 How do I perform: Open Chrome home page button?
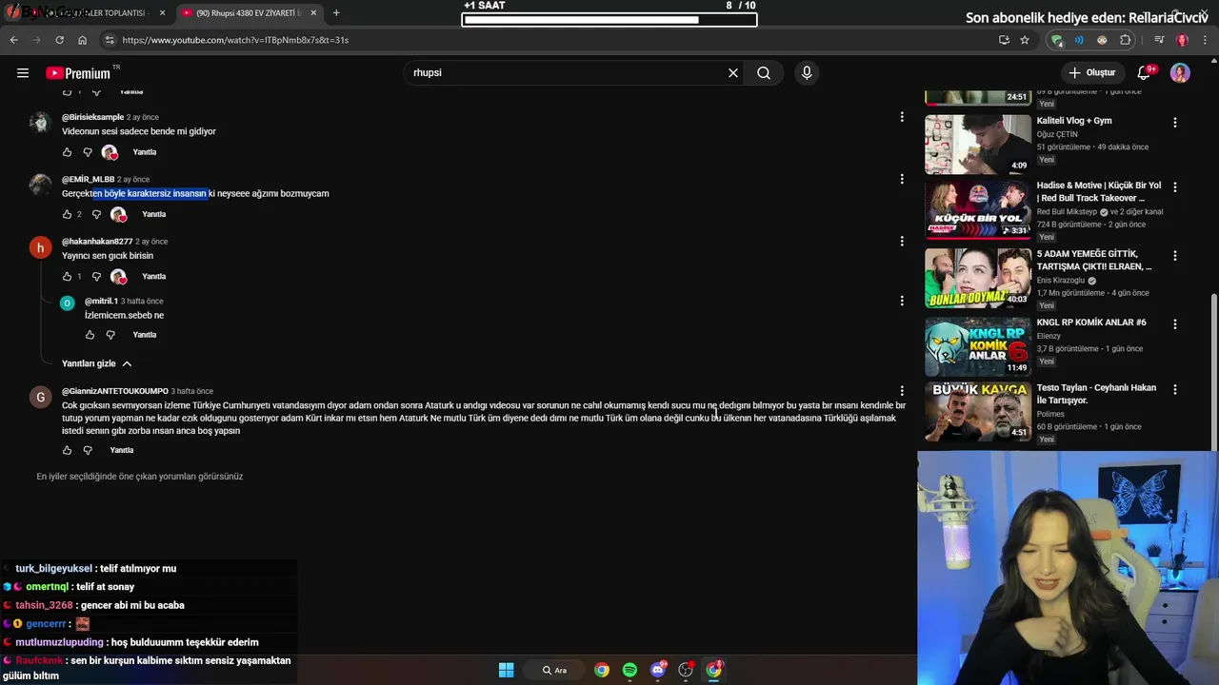click(83, 40)
